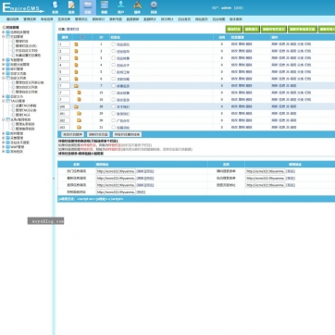Click the folder icon for column ID 30
Screen dimensions: 335x335
(79, 120)
